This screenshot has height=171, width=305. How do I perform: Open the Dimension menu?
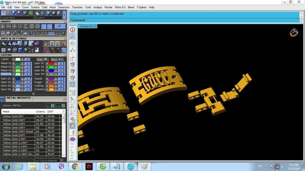(x=64, y=7)
